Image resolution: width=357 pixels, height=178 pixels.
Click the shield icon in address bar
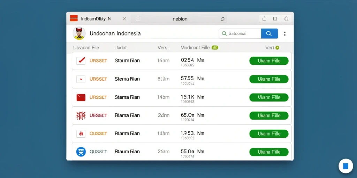(138, 19)
